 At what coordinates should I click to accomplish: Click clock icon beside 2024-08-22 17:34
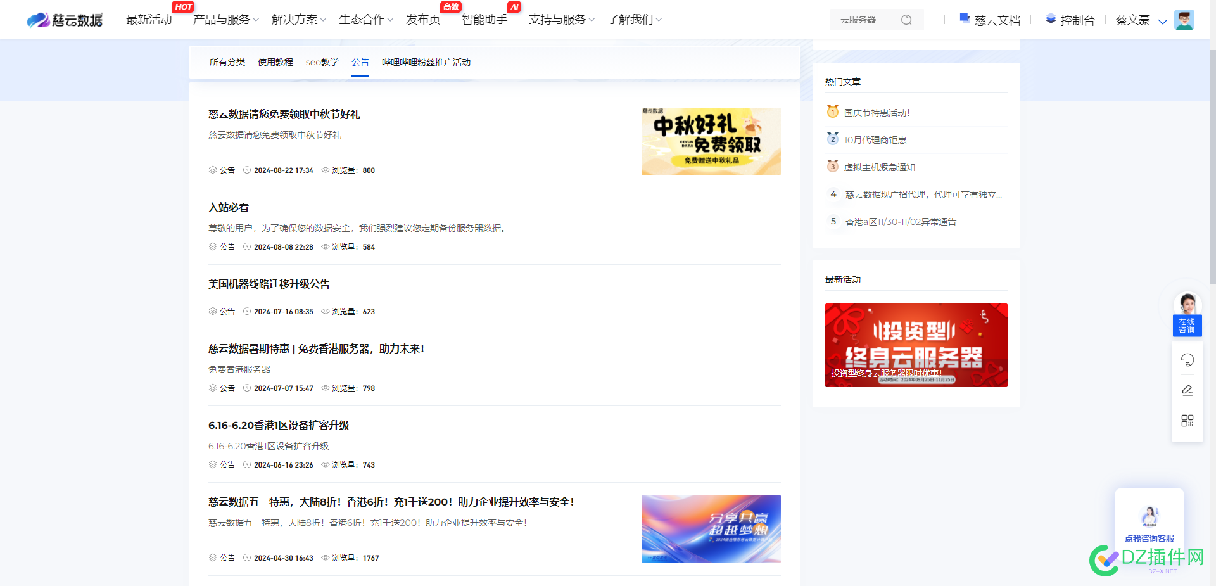click(x=247, y=170)
